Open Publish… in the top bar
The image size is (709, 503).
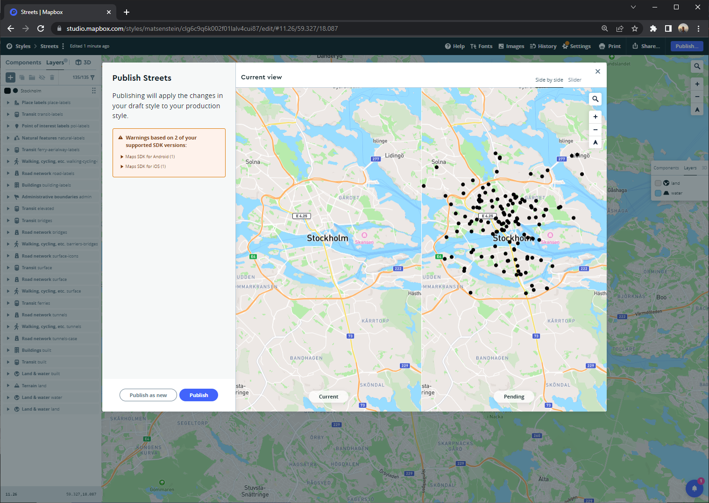(687, 46)
